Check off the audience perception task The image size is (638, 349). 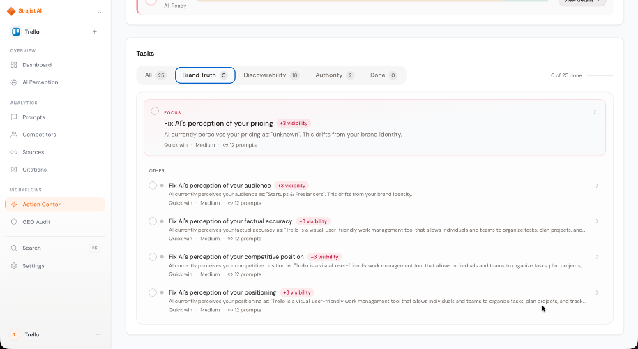pyautogui.click(x=153, y=186)
